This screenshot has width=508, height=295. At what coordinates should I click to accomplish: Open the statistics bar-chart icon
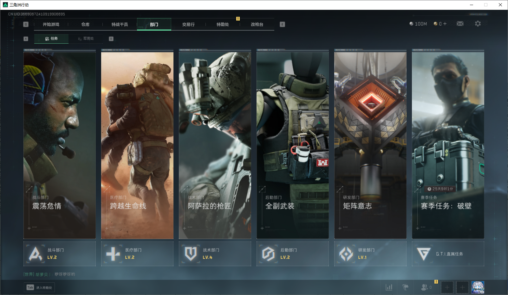389,287
